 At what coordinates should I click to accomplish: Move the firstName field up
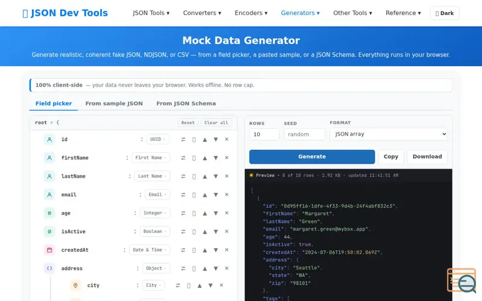205,158
